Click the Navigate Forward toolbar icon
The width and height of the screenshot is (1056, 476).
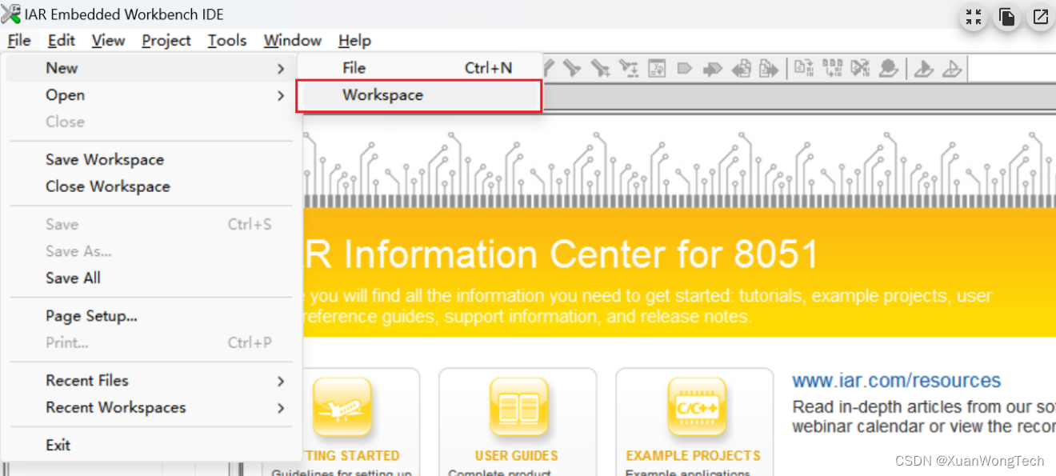click(x=769, y=69)
